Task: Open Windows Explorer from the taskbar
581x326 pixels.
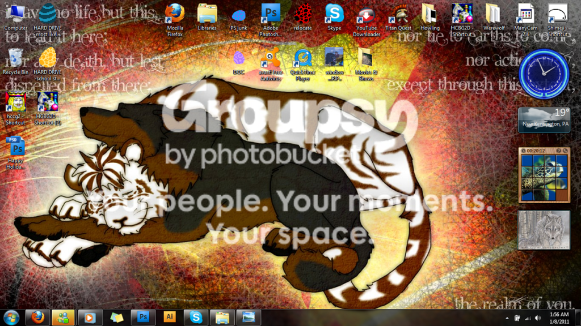Action: pos(222,318)
